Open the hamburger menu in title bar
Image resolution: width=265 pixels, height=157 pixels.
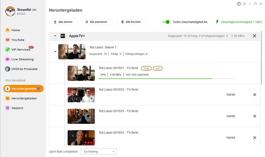pyautogui.click(x=244, y=4)
